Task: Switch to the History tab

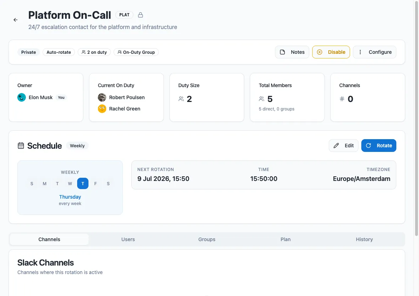Action: coord(364,239)
